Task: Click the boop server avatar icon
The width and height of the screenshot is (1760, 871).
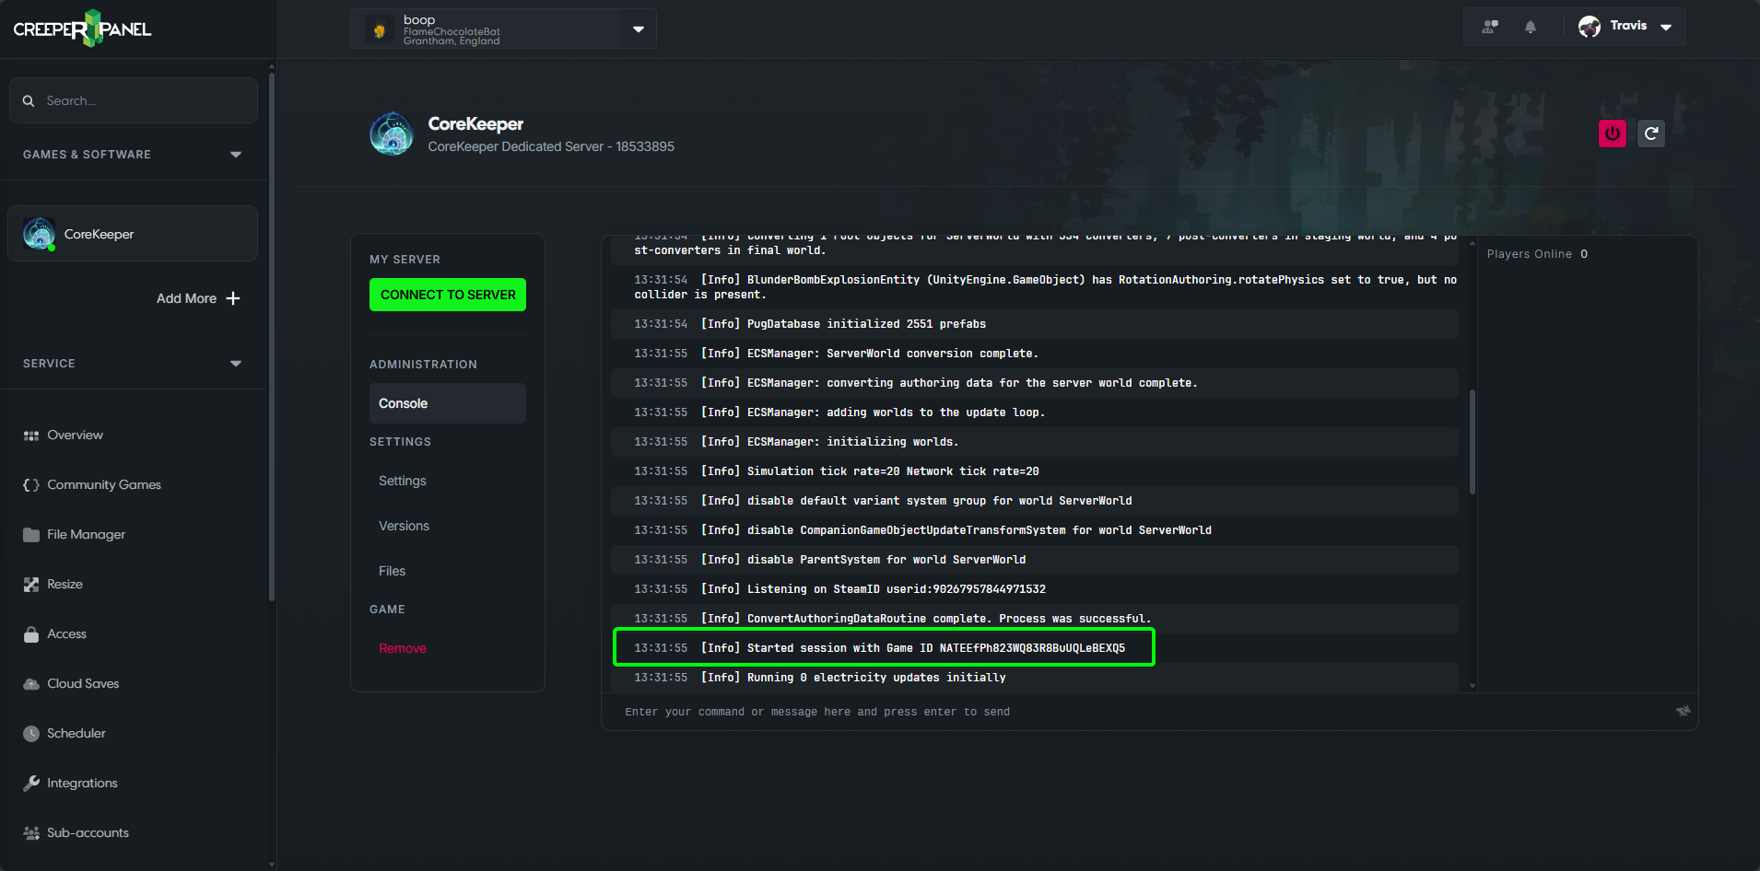Action: 380,29
